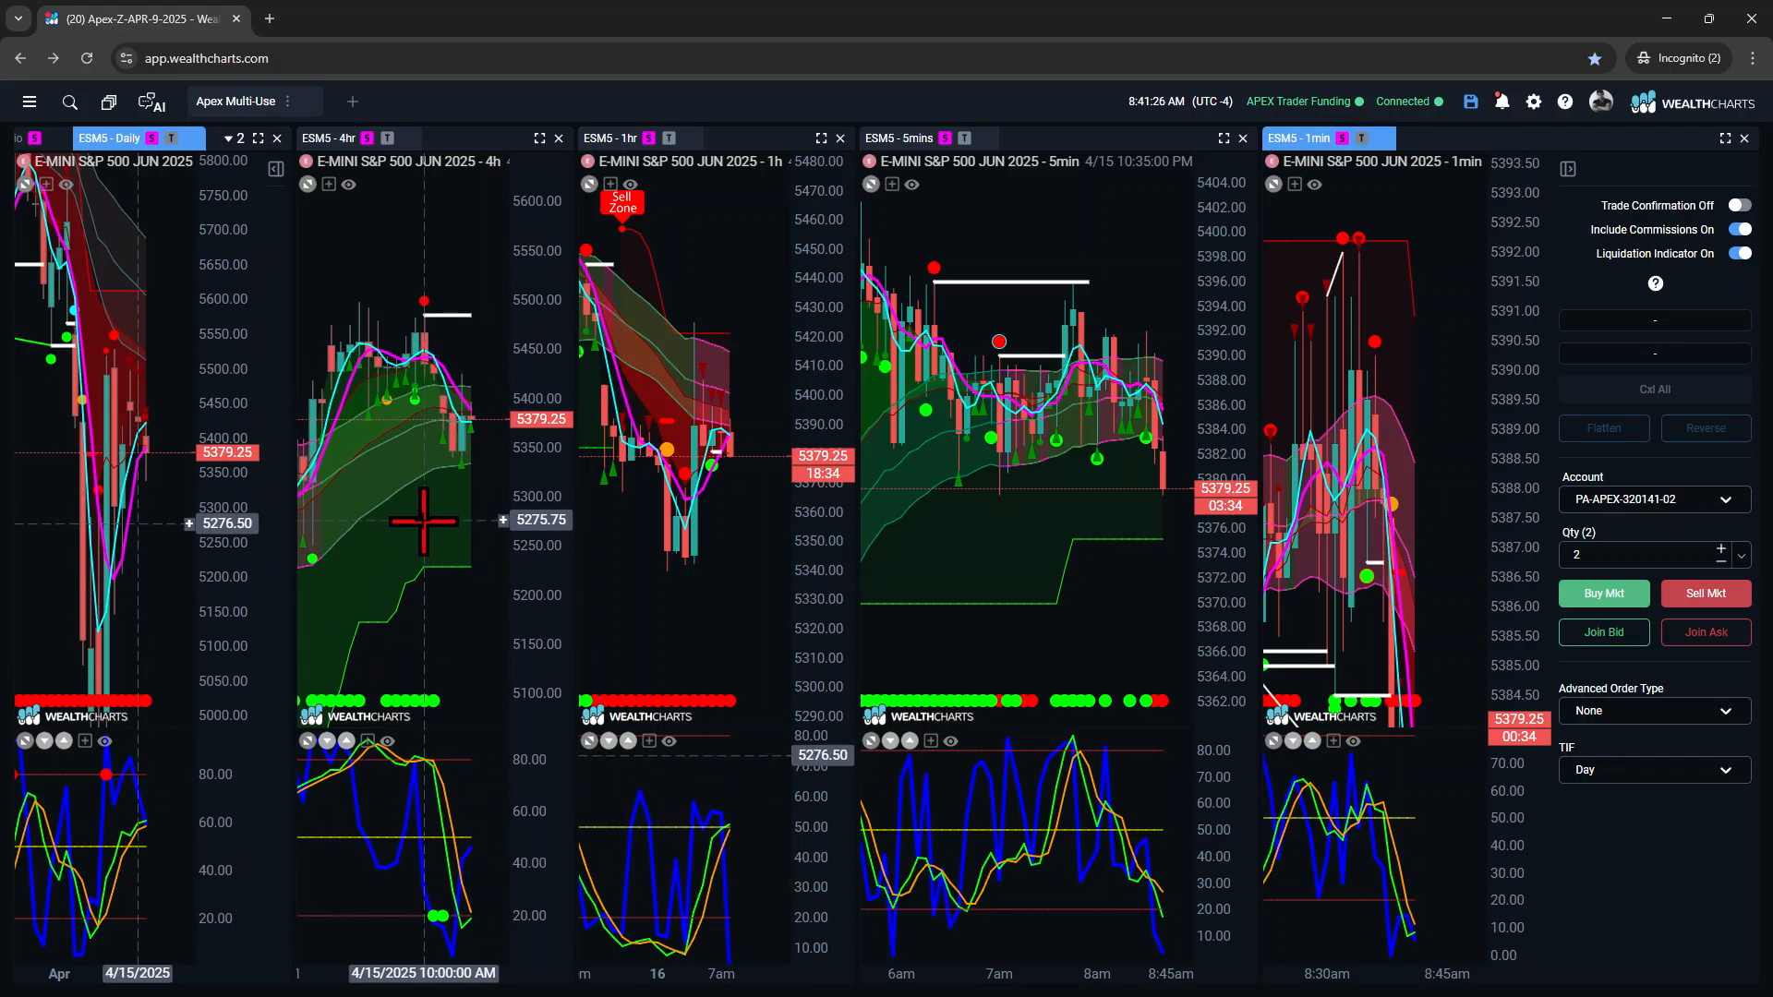Open the user profile avatar

point(1601,102)
